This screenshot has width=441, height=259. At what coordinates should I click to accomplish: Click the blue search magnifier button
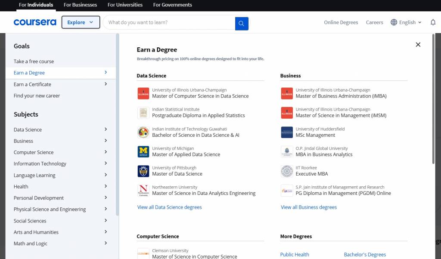pyautogui.click(x=242, y=23)
